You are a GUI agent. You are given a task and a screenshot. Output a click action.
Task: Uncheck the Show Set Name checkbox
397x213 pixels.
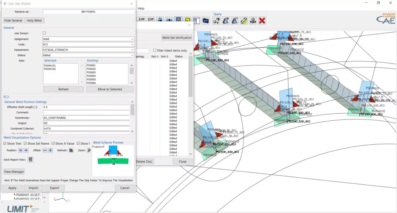coord(25,144)
